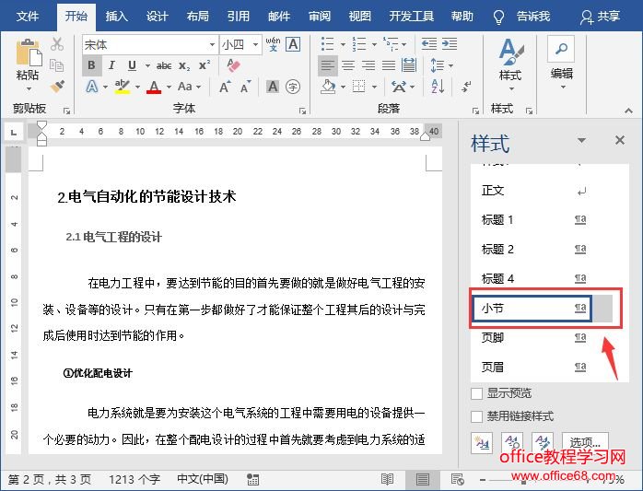Apply distributed alignment

[x=409, y=65]
